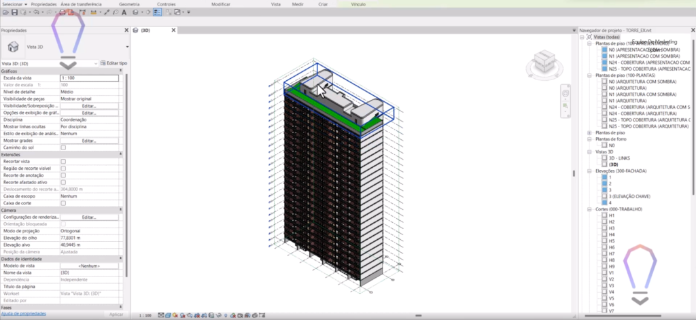
Task: Toggle Recorte de anotação checkbox
Action: (63, 175)
